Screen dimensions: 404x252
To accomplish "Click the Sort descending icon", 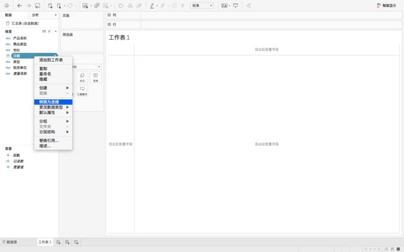I will point(139,6).
